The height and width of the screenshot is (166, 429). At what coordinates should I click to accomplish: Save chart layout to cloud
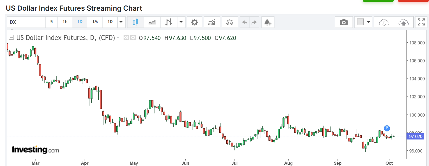point(403,22)
